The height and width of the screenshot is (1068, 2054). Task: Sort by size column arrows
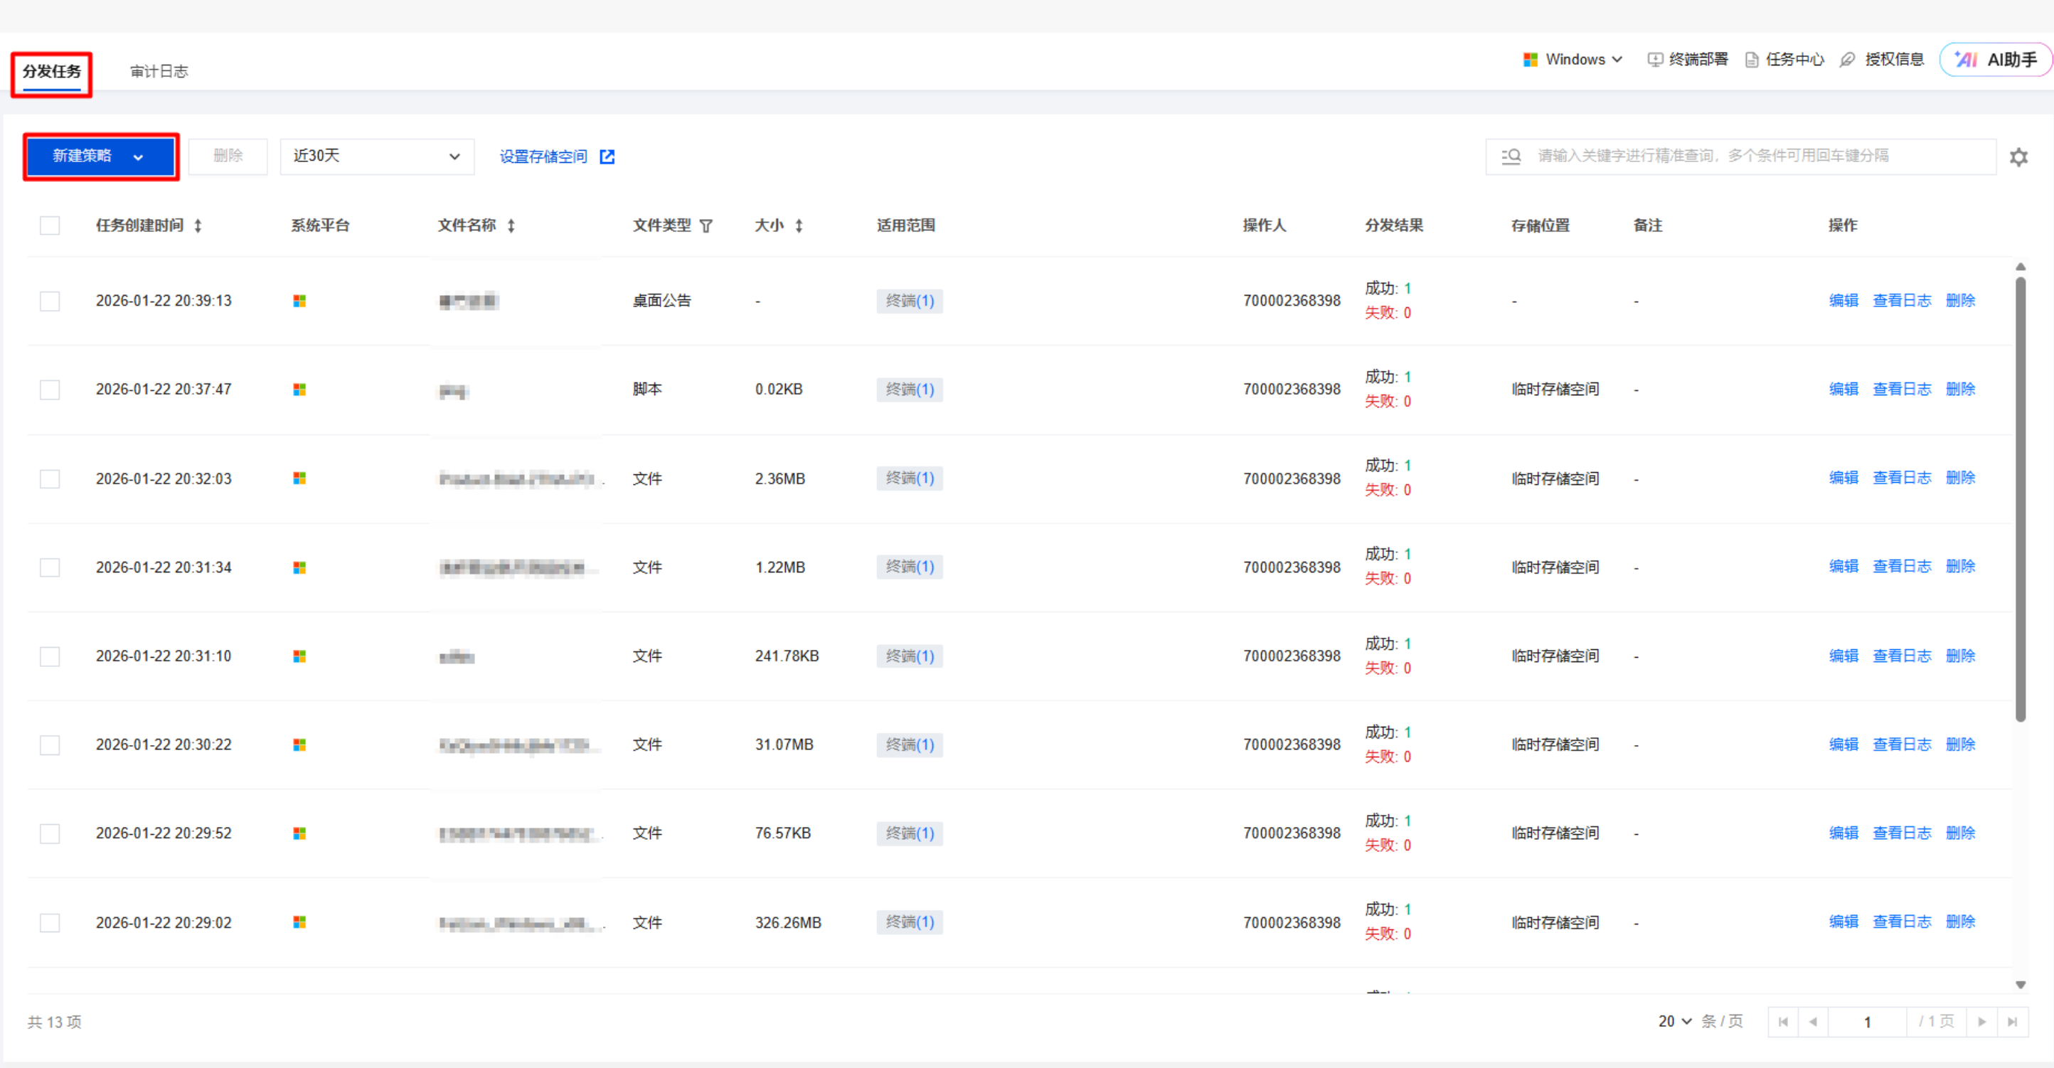[x=798, y=226]
